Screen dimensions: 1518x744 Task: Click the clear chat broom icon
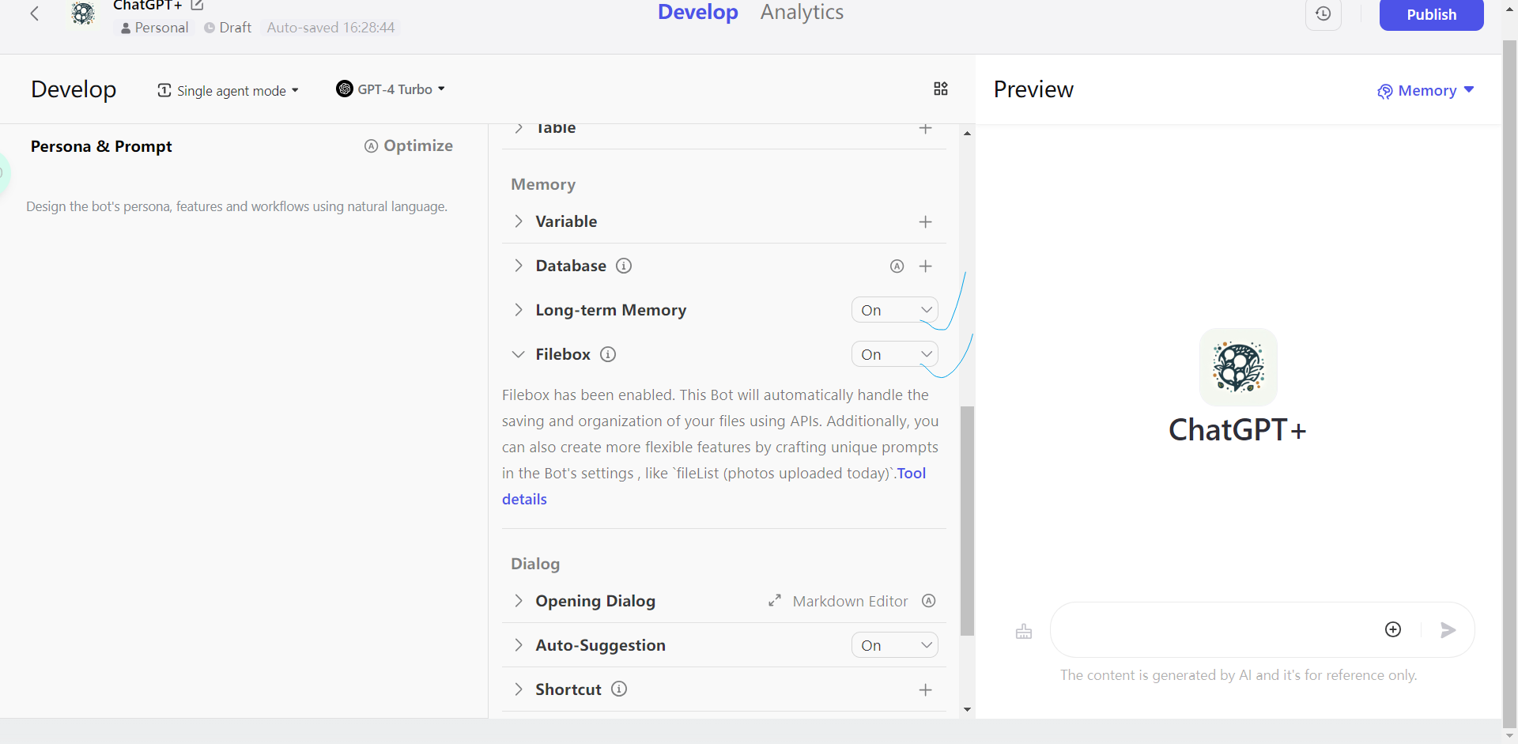[1024, 631]
